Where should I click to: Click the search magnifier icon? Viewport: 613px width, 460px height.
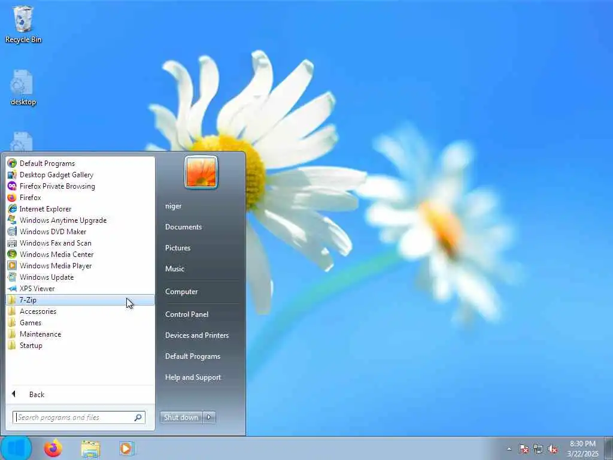click(138, 417)
